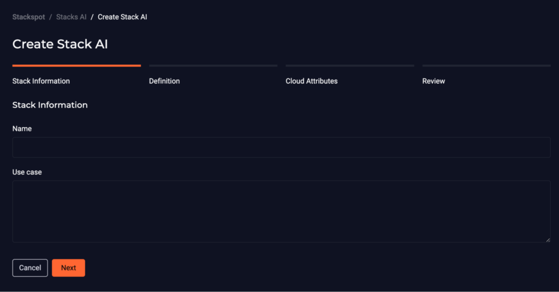The width and height of the screenshot is (559, 292).
Task: Click the Name field label
Action: [22, 129]
